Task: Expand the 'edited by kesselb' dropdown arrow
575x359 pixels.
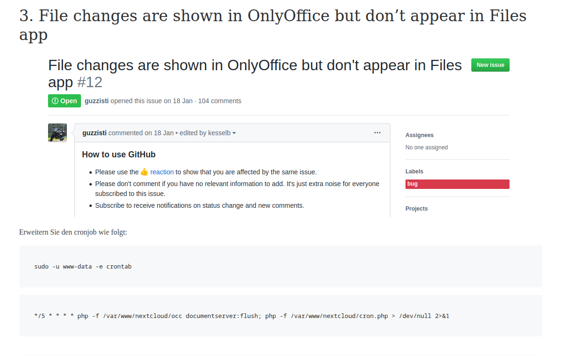Action: (x=234, y=133)
